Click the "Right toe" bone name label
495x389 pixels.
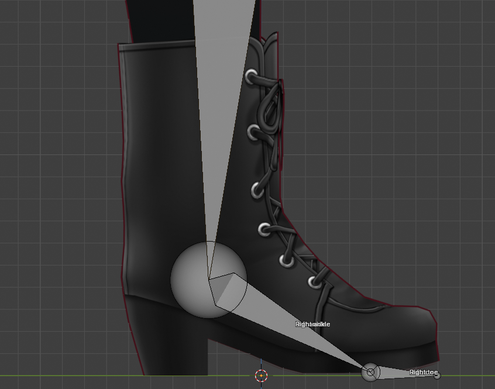[x=424, y=372]
